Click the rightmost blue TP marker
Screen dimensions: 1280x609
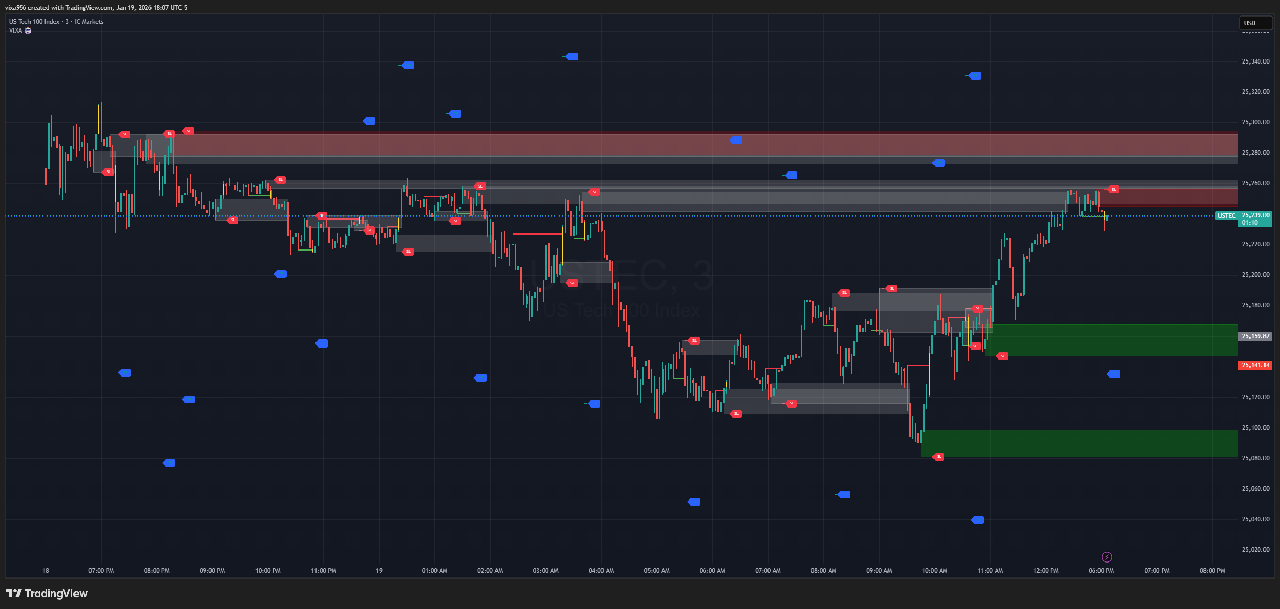pyautogui.click(x=1115, y=374)
